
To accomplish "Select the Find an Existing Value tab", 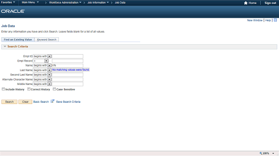I will point(18,39).
